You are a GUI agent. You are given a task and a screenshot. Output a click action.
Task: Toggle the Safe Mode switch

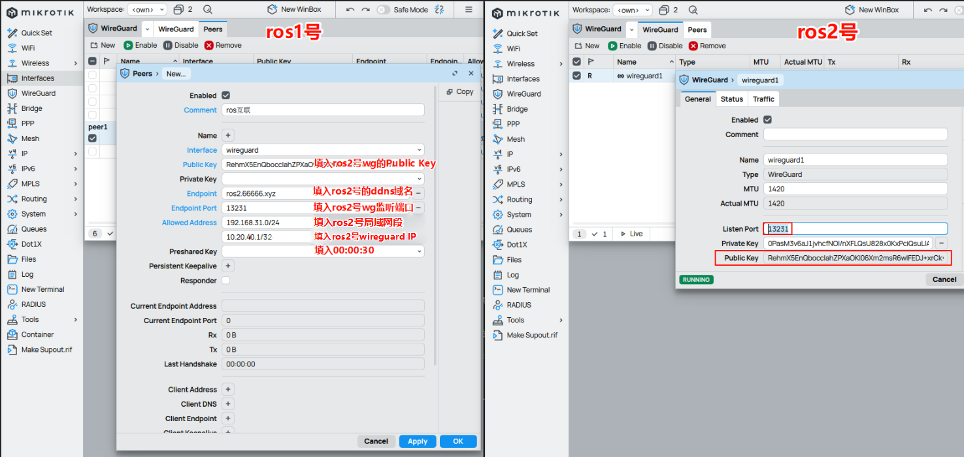(x=383, y=10)
